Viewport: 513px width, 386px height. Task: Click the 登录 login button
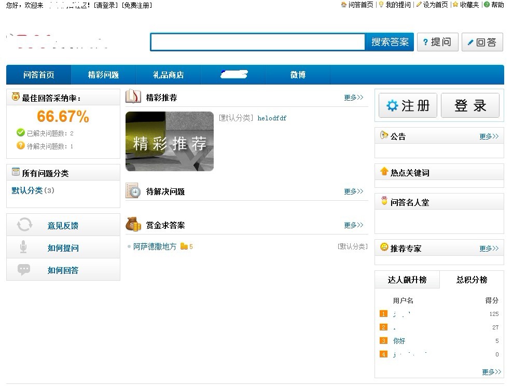coord(470,105)
